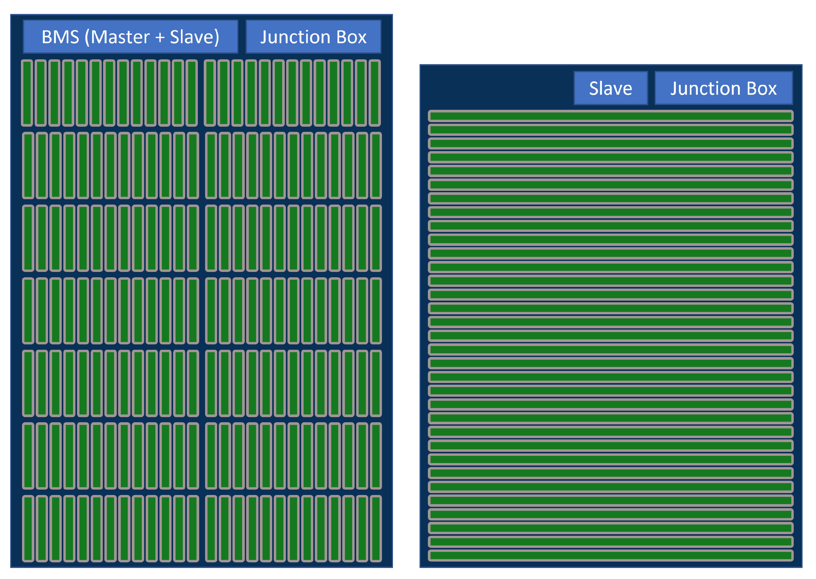Click the bottommost horizontal cell in right pack
816x579 pixels.
tap(610, 555)
